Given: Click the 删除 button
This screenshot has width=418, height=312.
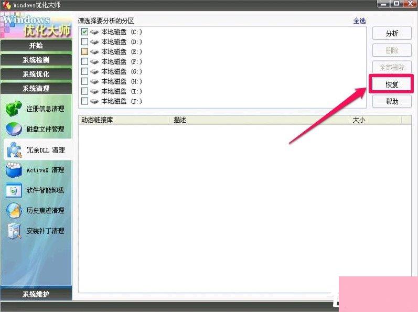Looking at the screenshot, I should (x=392, y=50).
